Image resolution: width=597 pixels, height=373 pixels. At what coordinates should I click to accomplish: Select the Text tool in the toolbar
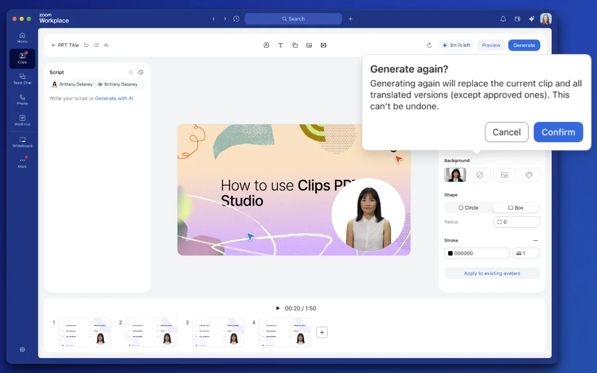[x=281, y=45]
